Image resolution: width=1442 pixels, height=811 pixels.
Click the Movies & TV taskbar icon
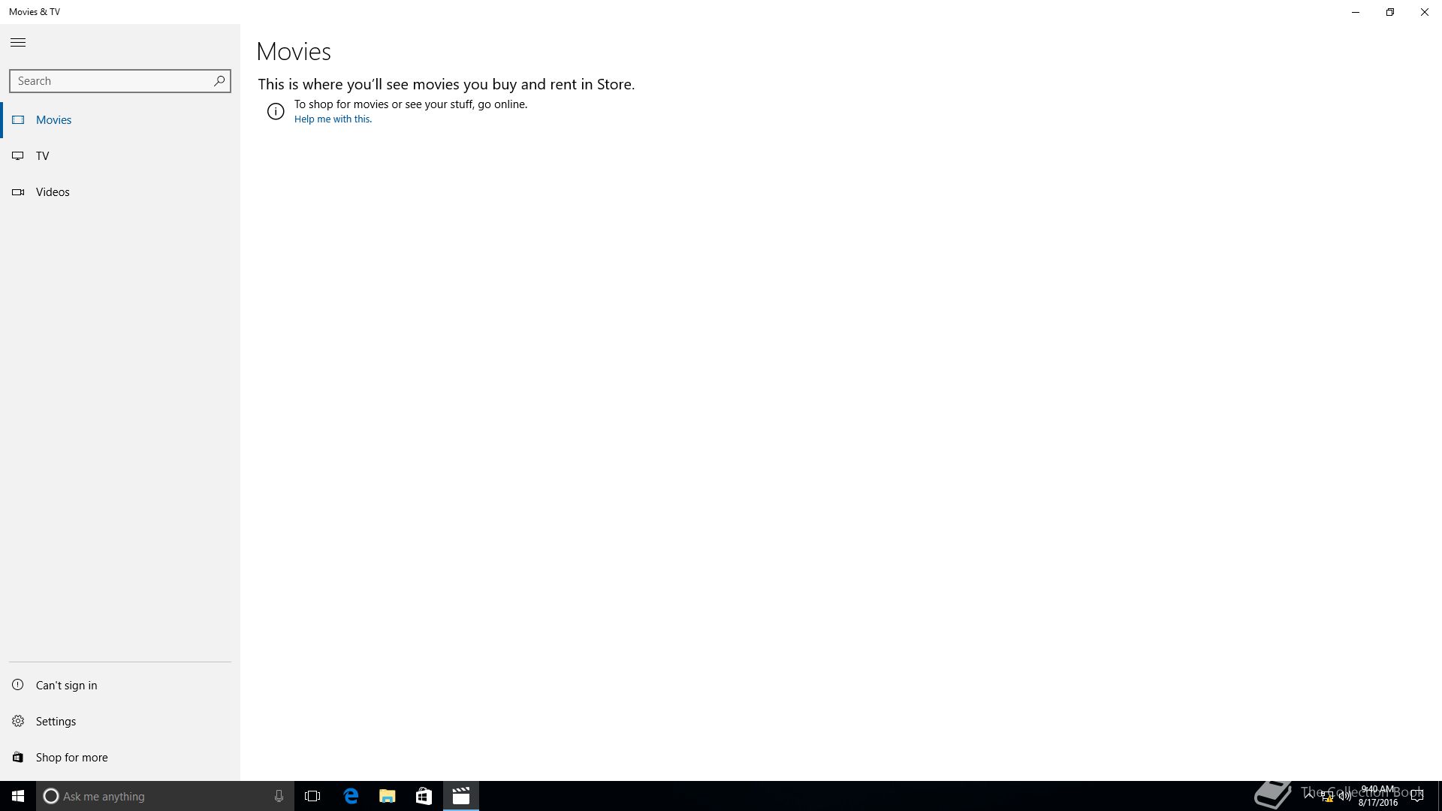coord(460,796)
